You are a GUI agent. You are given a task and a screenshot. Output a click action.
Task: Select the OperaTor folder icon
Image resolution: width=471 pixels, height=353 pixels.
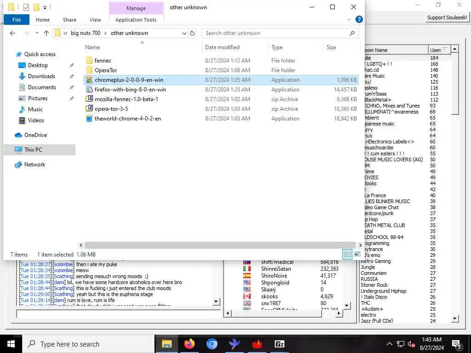(x=89, y=70)
